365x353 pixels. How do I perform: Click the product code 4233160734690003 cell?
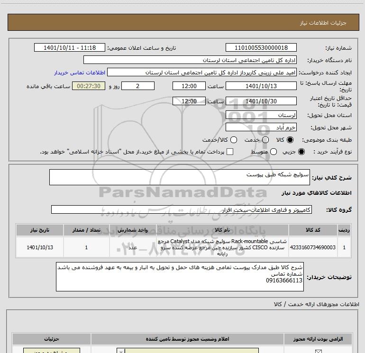[x=313, y=247]
